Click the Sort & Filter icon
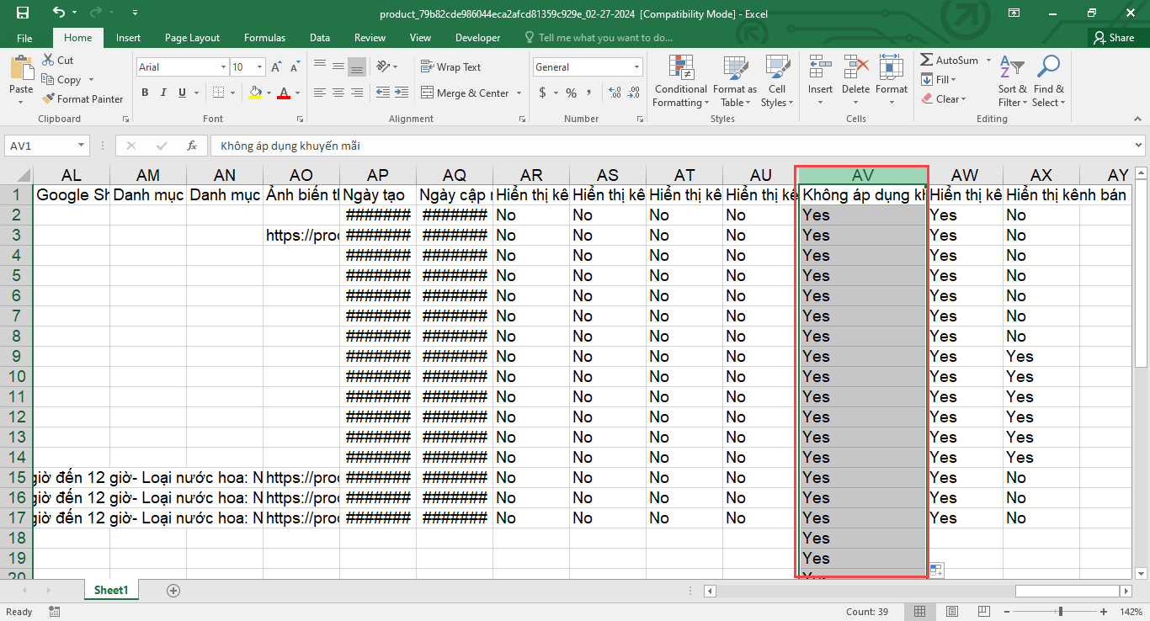The height and width of the screenshot is (621, 1150). 1013,68
